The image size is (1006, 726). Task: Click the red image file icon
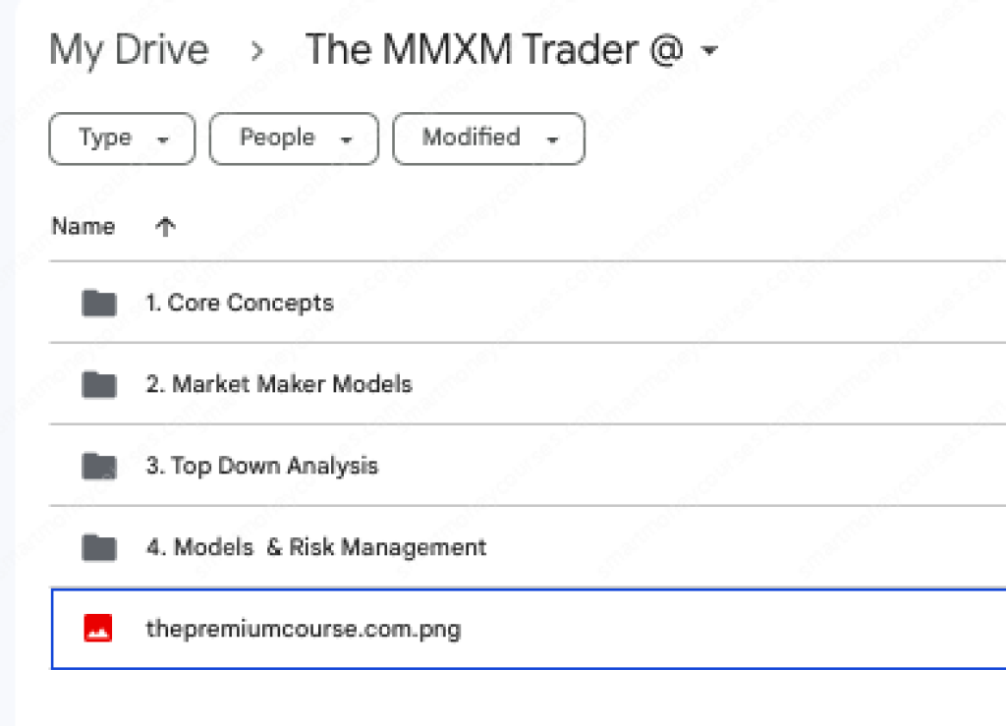point(98,629)
